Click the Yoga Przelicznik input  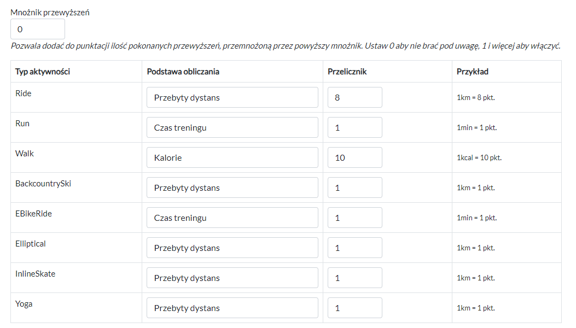pyautogui.click(x=354, y=308)
